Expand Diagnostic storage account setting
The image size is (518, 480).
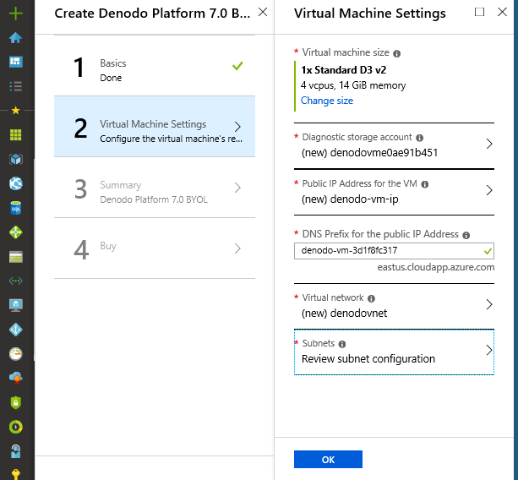point(394,145)
